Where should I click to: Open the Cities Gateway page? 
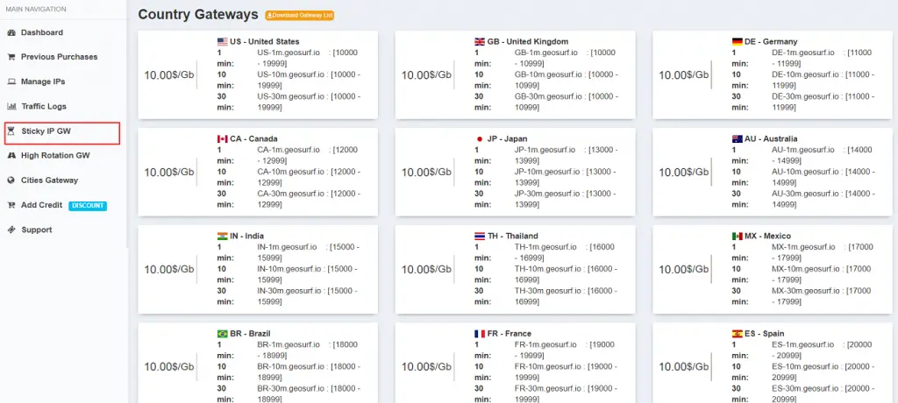(49, 180)
